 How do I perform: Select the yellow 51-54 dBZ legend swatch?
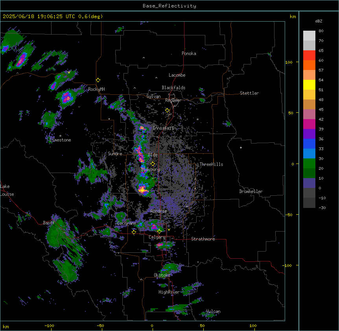click(309, 85)
